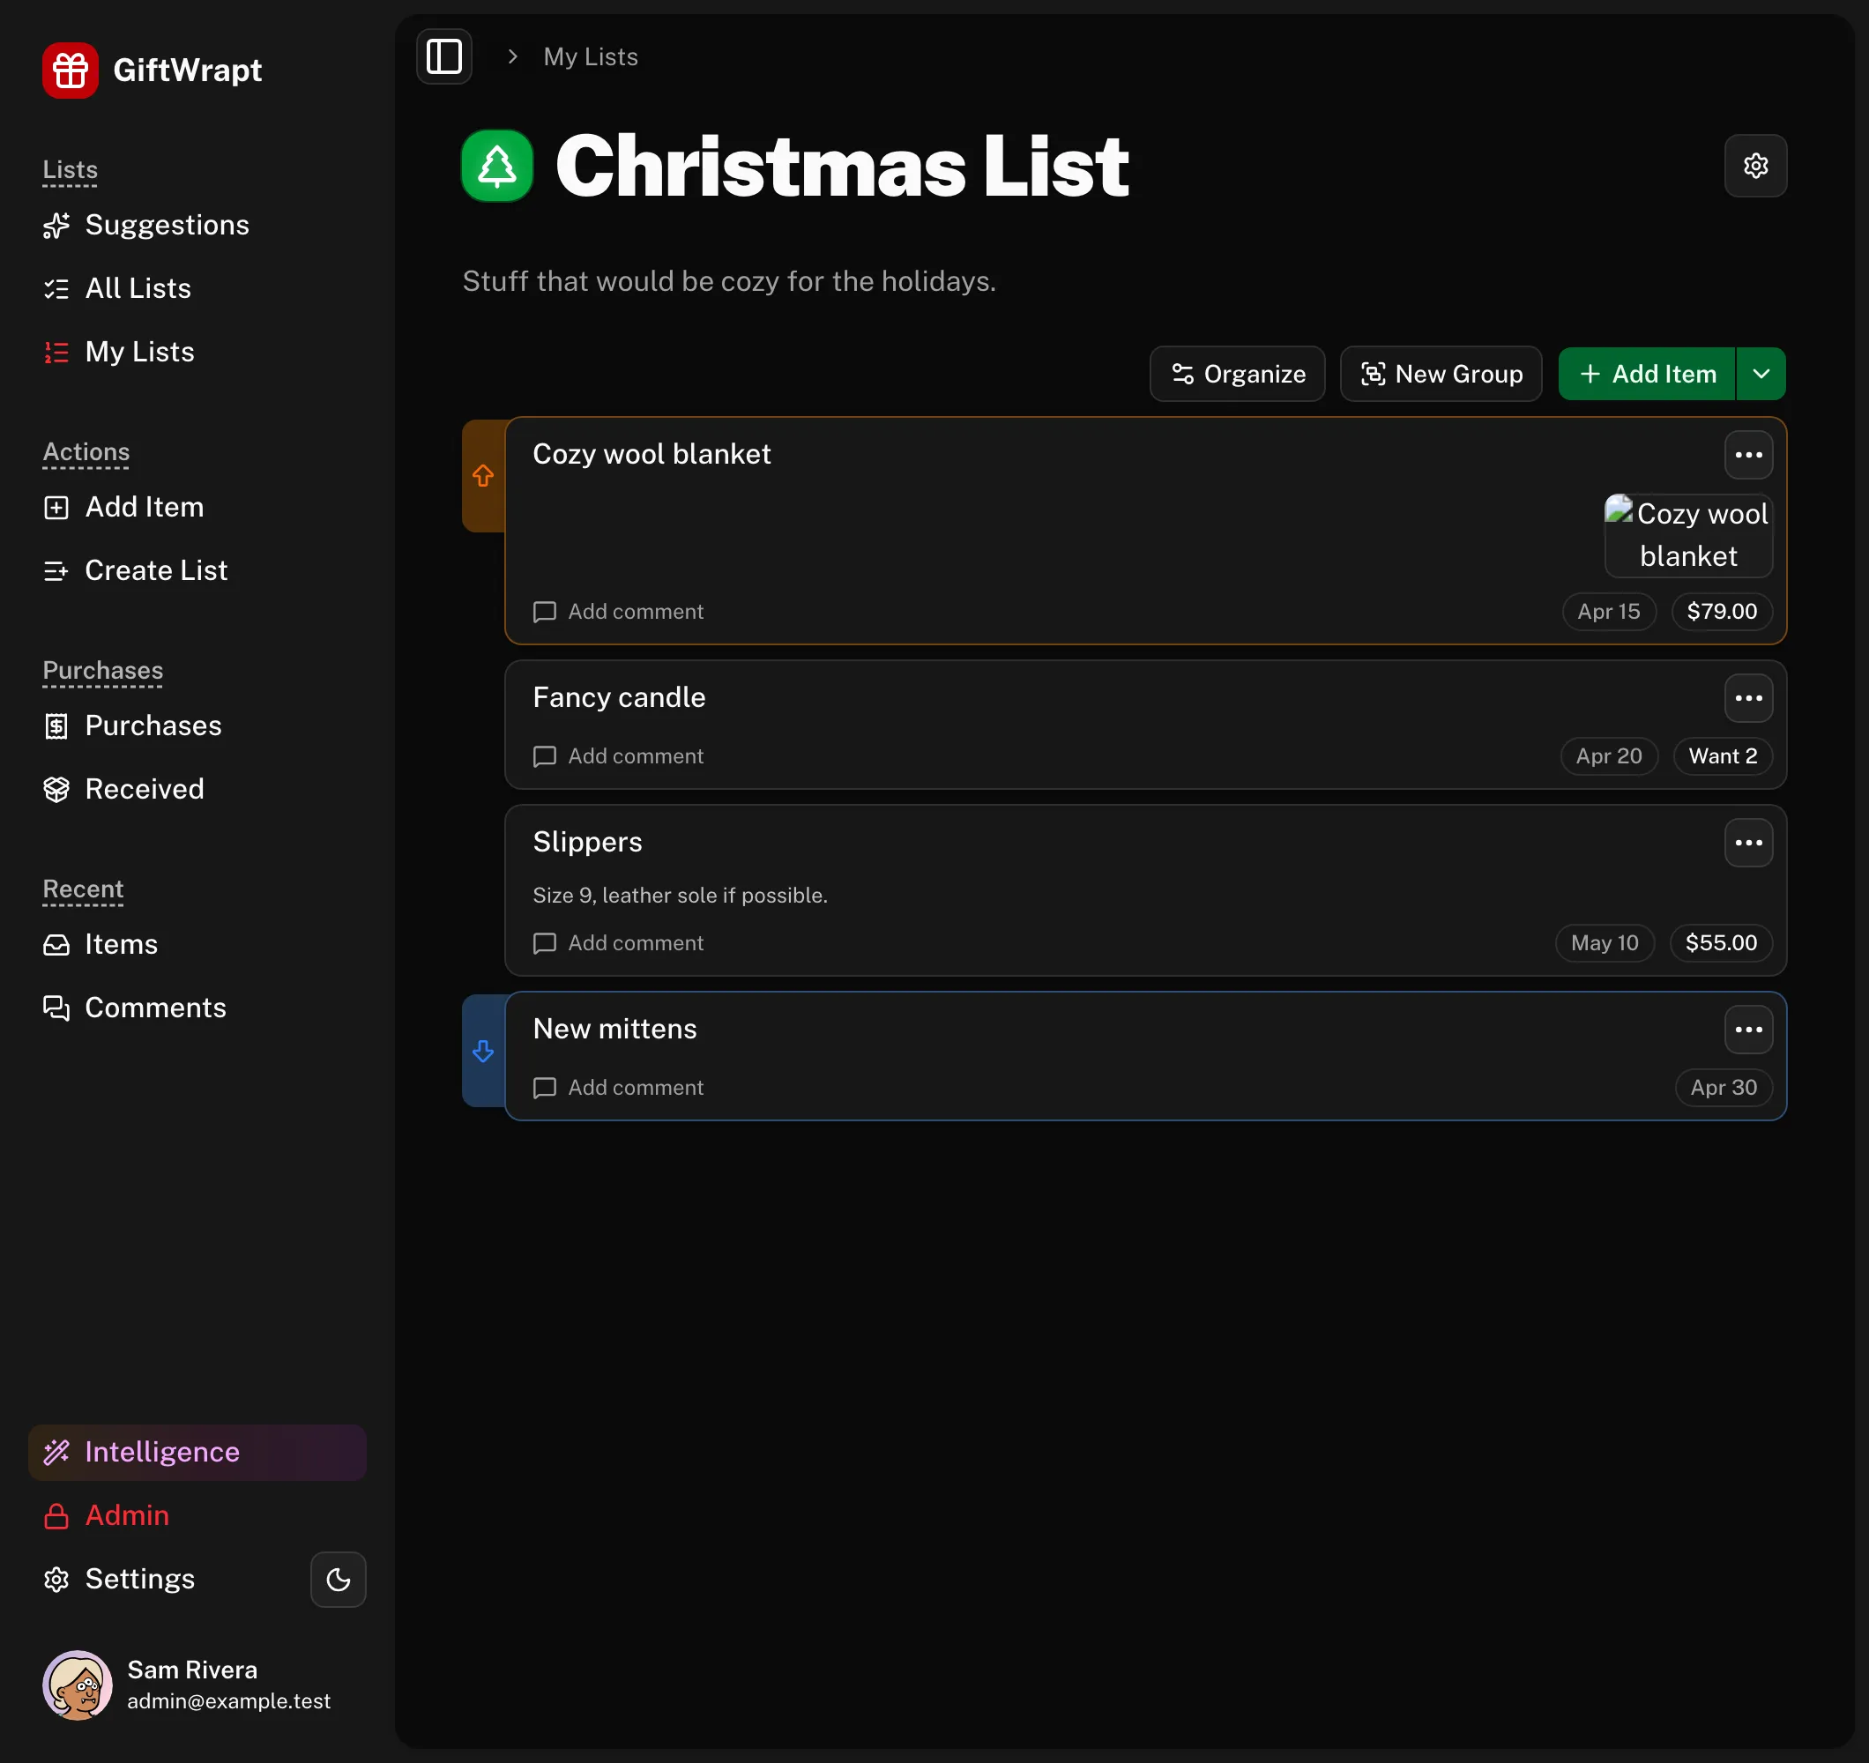1869x1763 pixels.
Task: Click the Cozy wool blanket image thumbnail
Action: 1688,535
